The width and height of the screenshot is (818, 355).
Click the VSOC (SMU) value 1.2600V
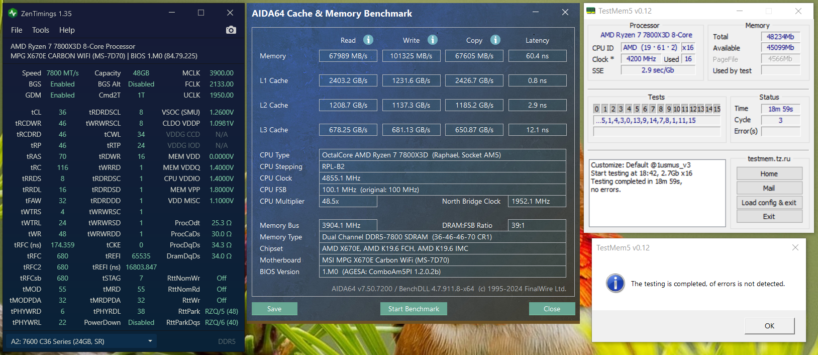pyautogui.click(x=222, y=112)
